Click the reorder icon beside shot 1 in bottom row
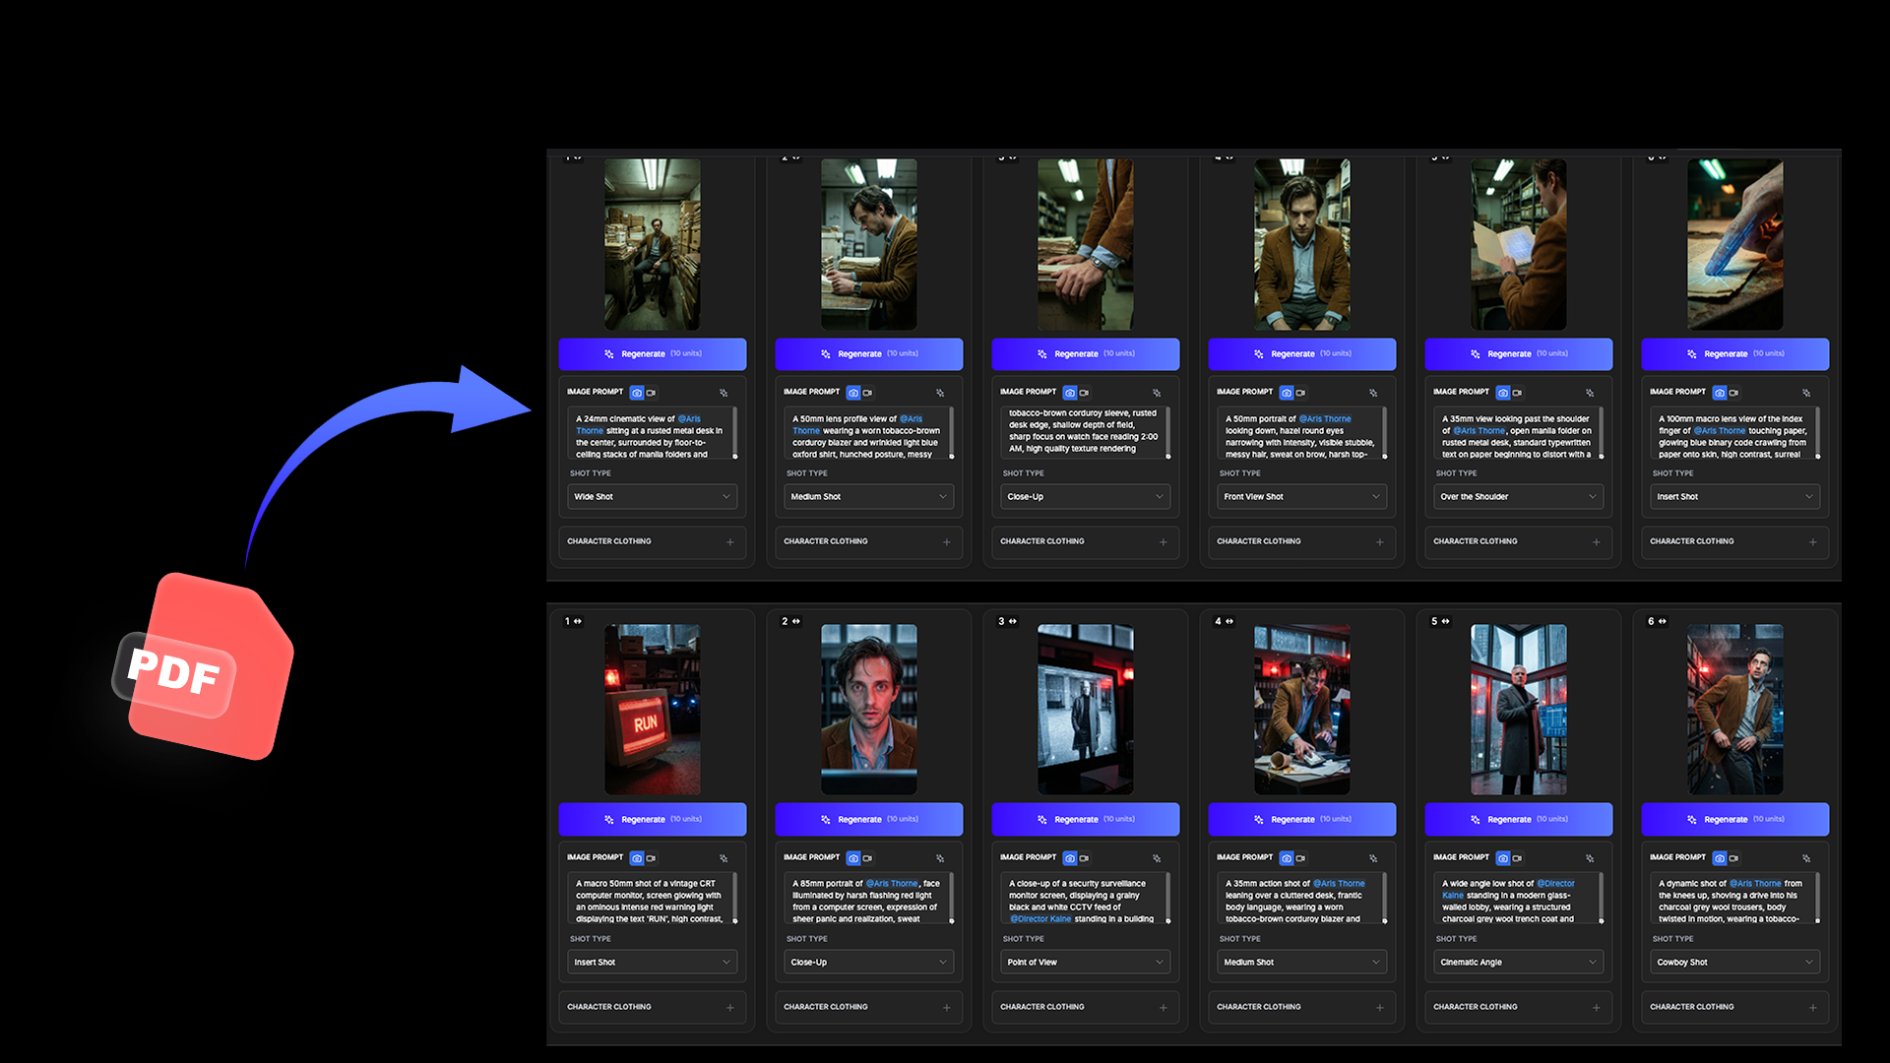 tap(577, 621)
